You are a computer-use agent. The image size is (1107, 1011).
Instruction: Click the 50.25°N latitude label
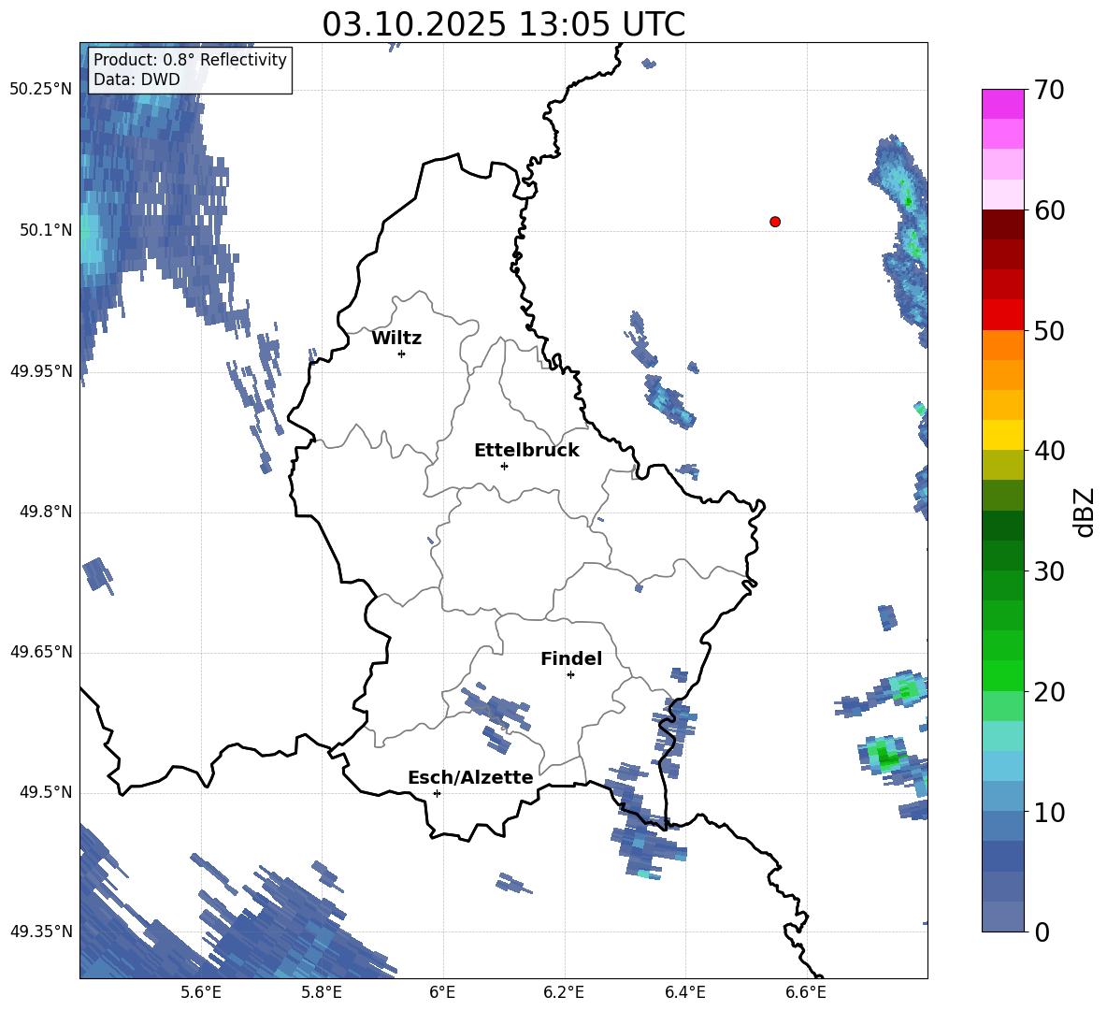pos(41,90)
